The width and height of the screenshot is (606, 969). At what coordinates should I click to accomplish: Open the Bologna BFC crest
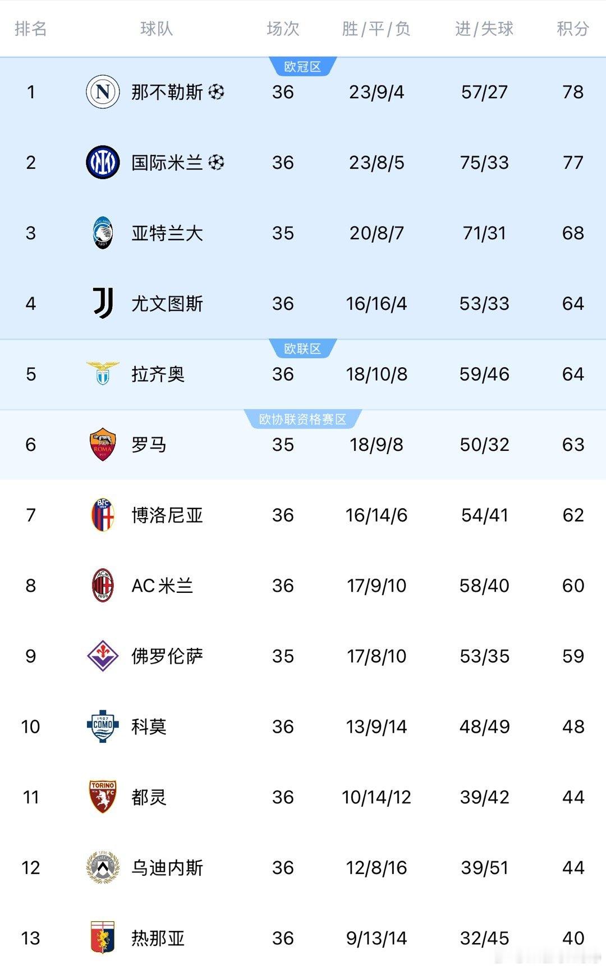[103, 515]
